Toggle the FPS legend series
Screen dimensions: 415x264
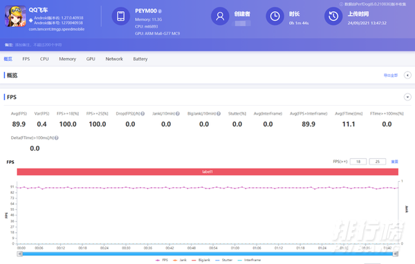(x=162, y=260)
